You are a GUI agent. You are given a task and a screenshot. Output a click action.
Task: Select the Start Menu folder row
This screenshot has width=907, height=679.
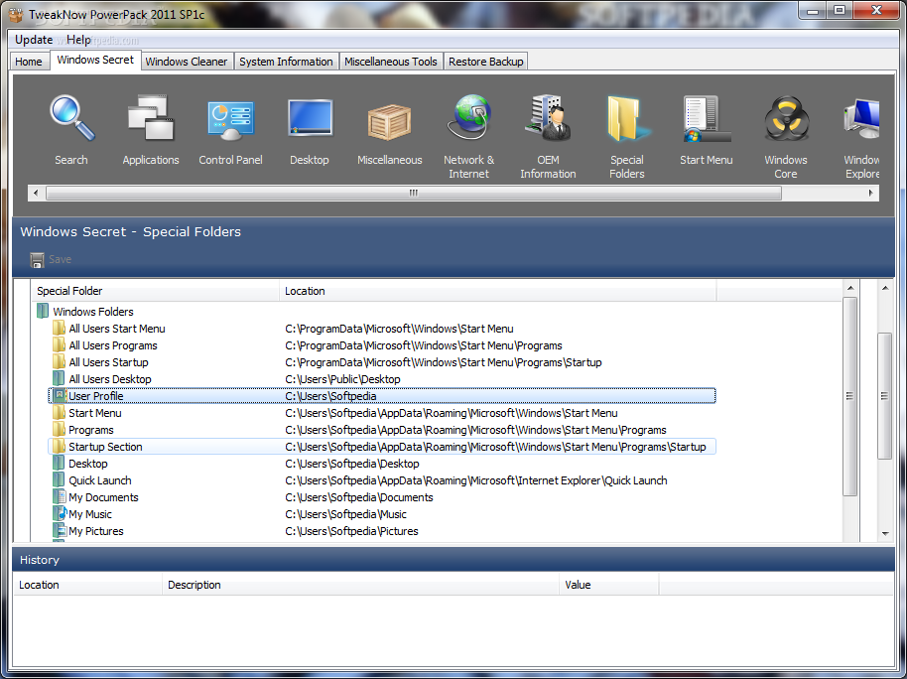click(x=382, y=413)
